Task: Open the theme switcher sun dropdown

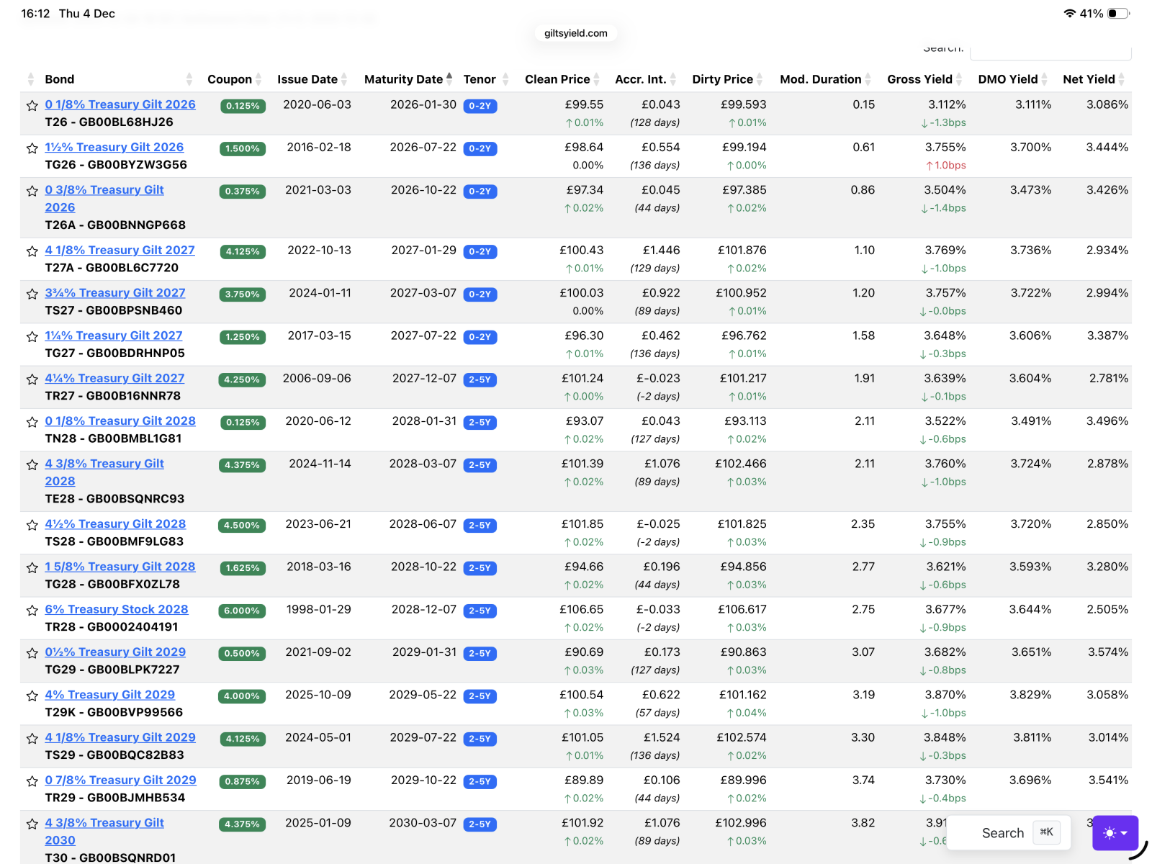Action: (1115, 833)
